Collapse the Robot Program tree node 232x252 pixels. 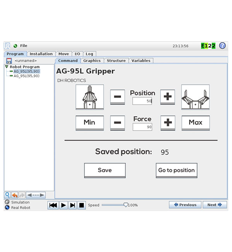pos(7,67)
